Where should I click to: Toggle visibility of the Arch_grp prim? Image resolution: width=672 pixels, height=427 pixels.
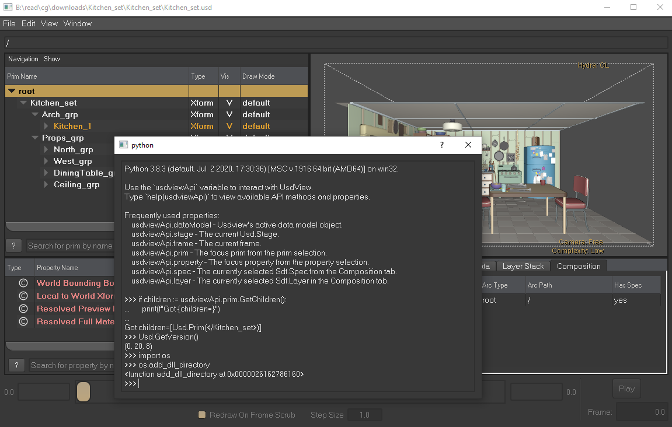[229, 114]
